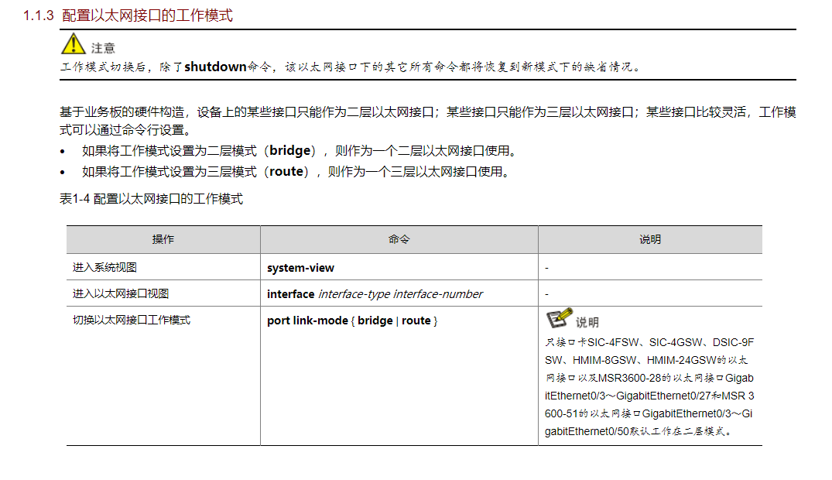The height and width of the screenshot is (480, 832).
Task: Click the warning sentence 工作模式切换后
Action: coord(351,67)
